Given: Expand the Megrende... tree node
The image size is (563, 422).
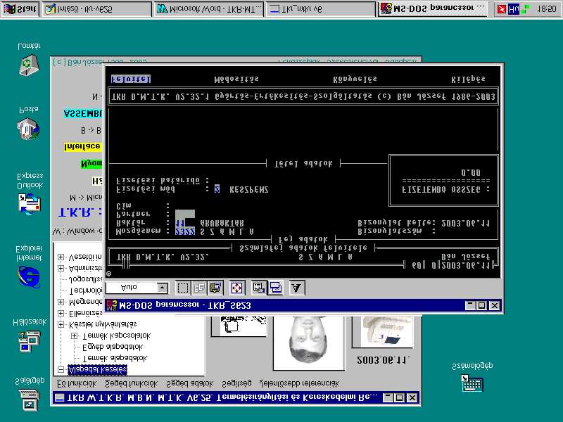Looking at the screenshot, I should [61, 302].
